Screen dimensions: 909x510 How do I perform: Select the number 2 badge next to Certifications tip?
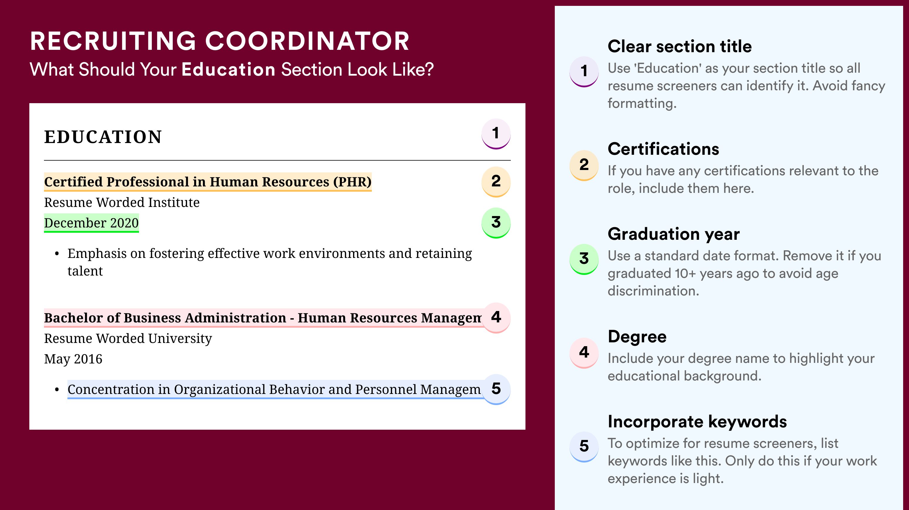[584, 165]
